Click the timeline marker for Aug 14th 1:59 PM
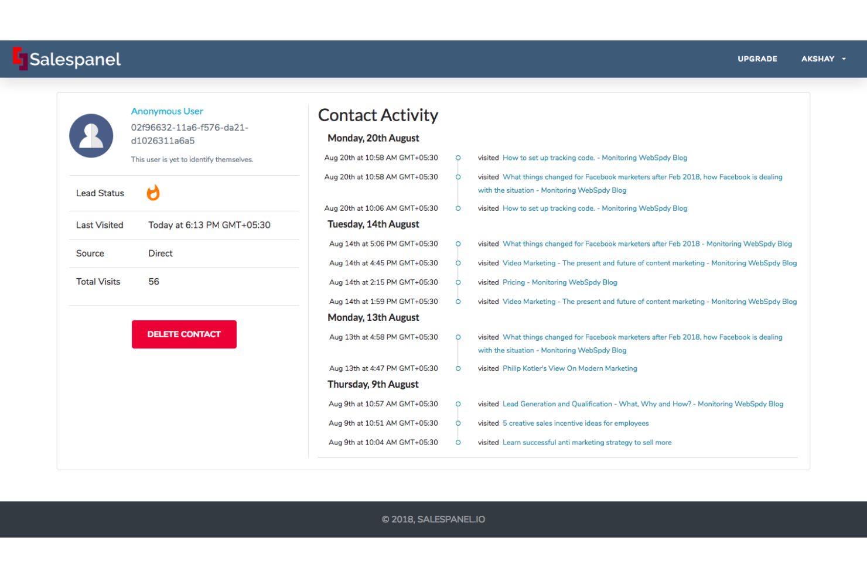 (458, 302)
